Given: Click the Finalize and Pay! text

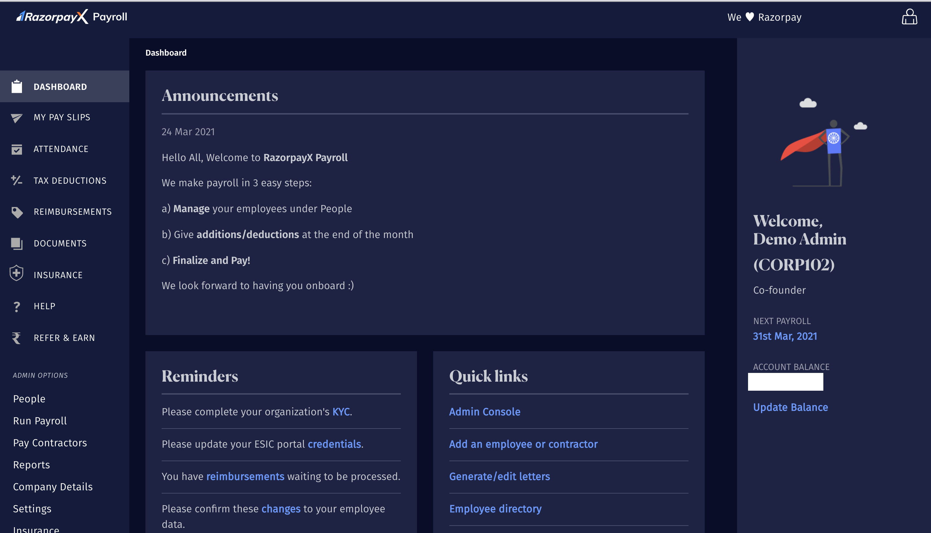Looking at the screenshot, I should [211, 260].
